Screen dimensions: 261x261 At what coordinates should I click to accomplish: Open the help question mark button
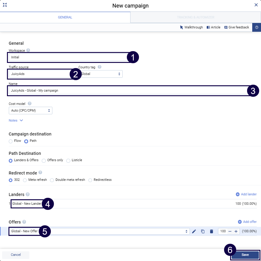(256, 27)
